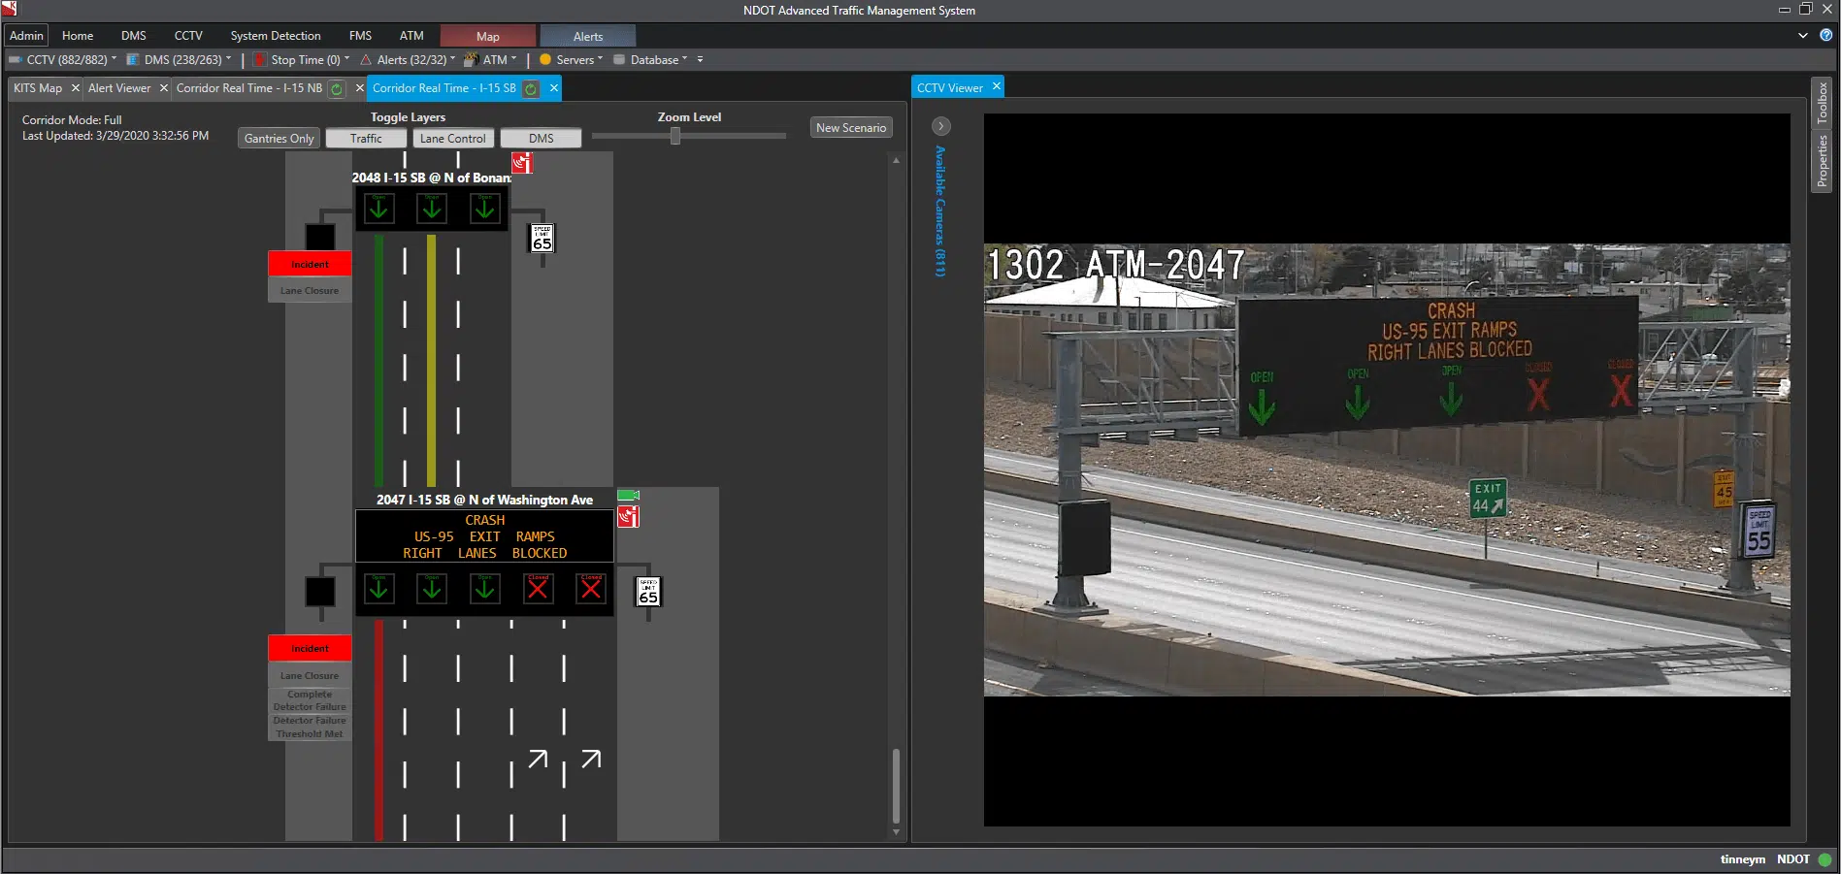
Task: Close the CCTV Viewer tab
Action: pyautogui.click(x=996, y=87)
